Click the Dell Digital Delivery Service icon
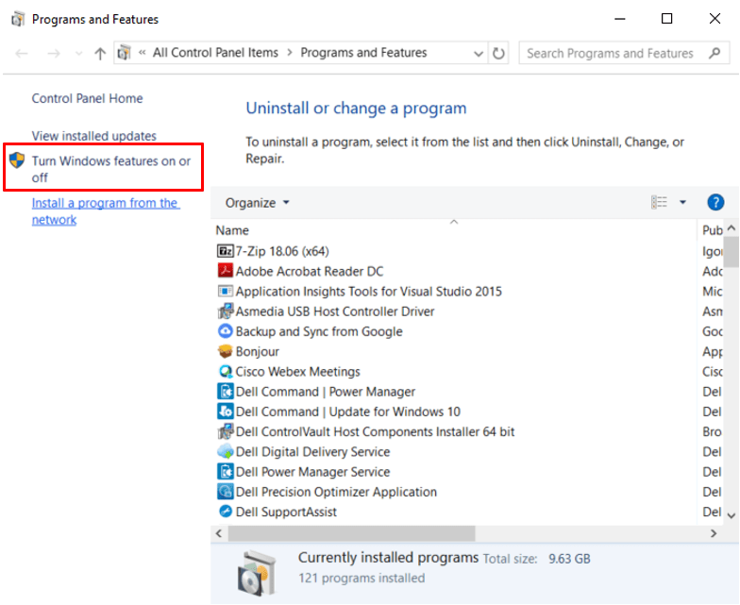 tap(225, 451)
